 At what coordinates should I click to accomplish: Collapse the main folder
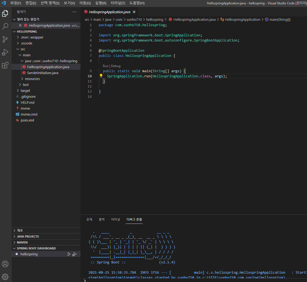(27, 55)
